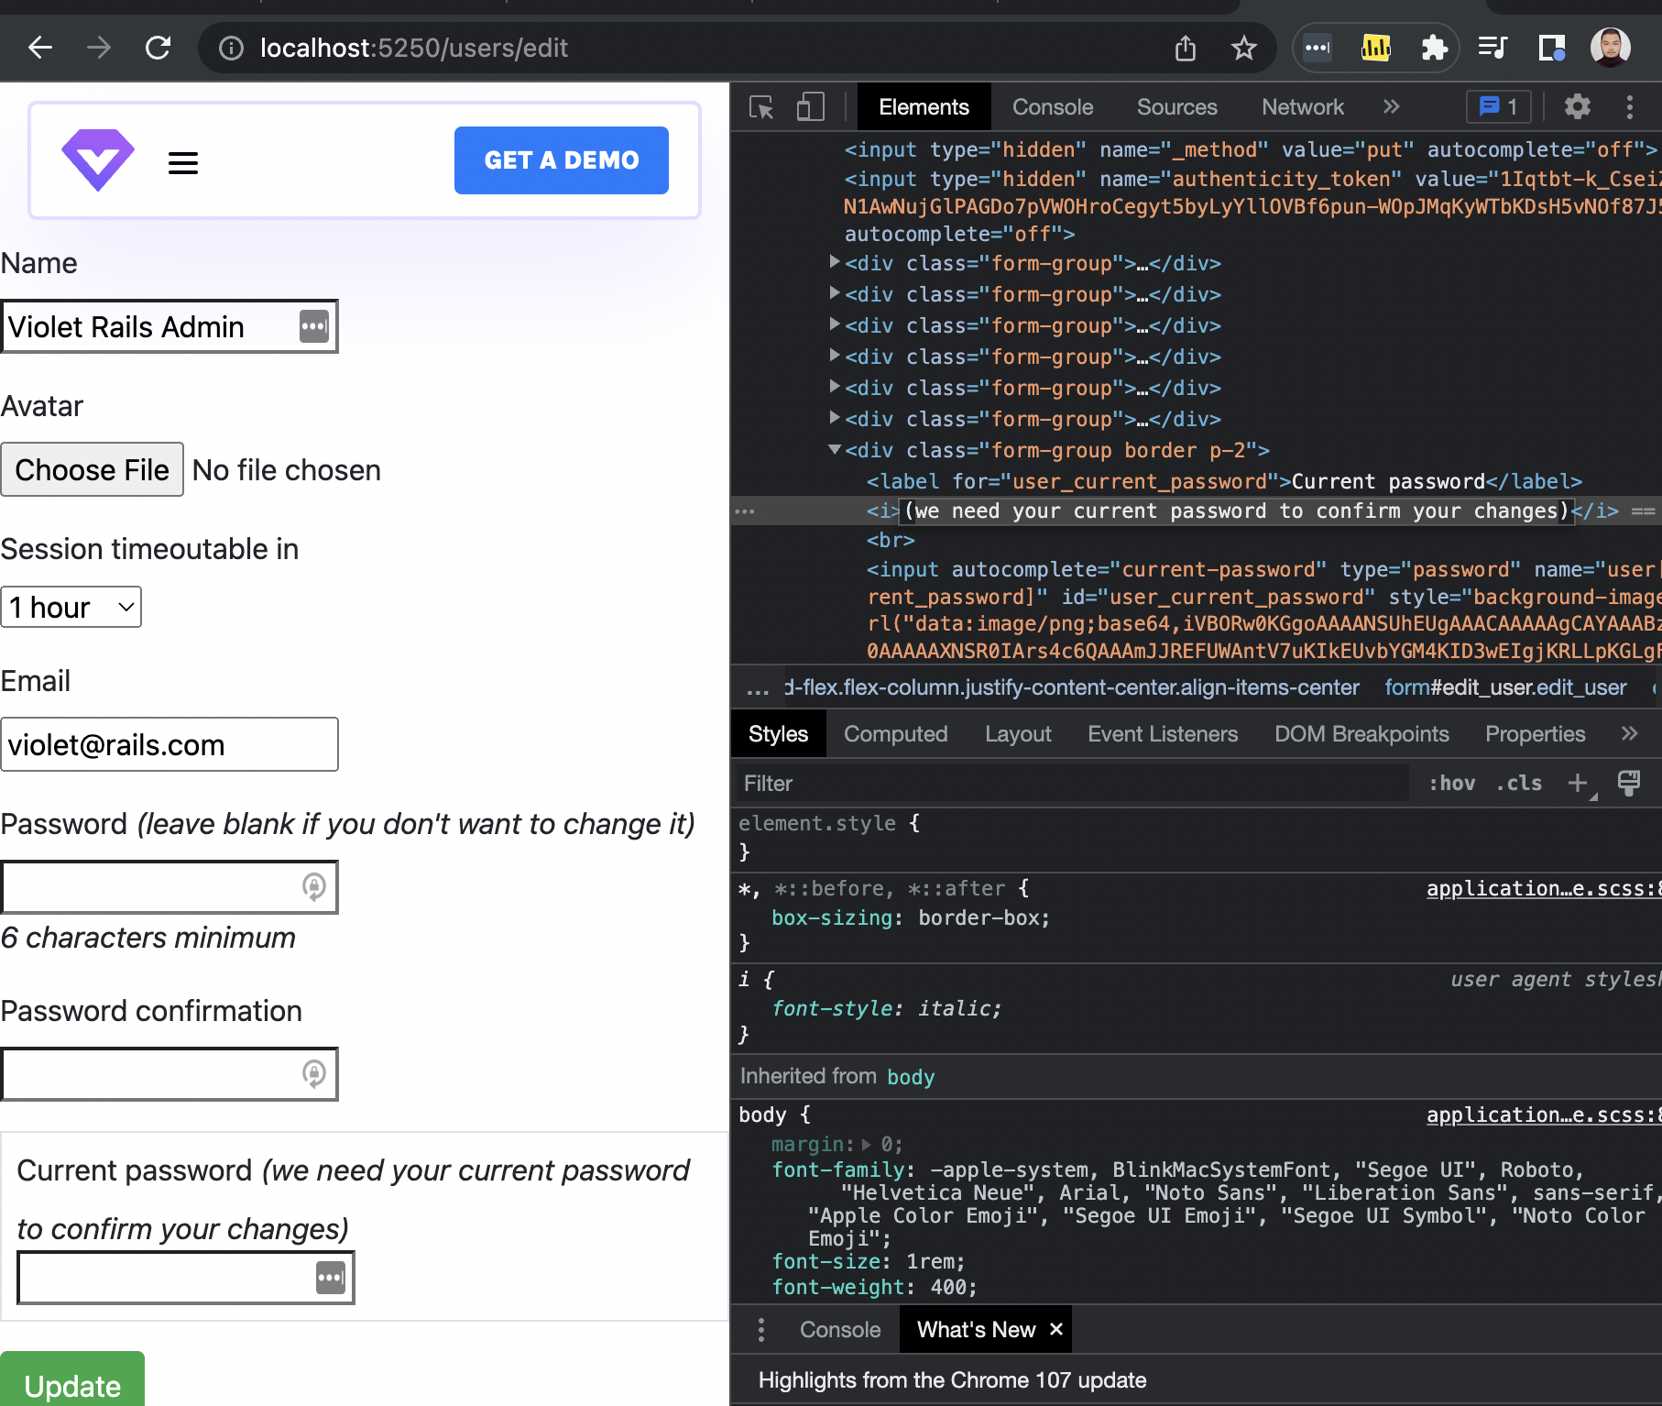Click the key icon in Password field
Image resolution: width=1662 pixels, height=1406 pixels.
click(x=313, y=887)
